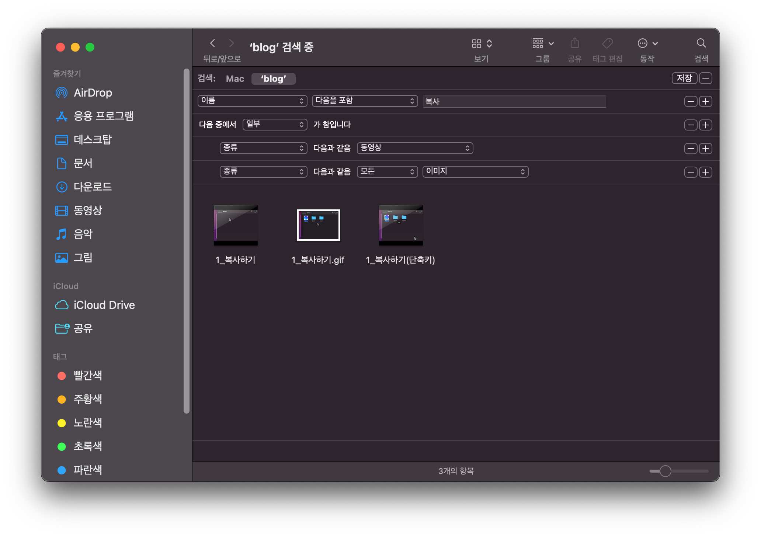Open the 그룹 grouping menu
761x536 pixels.
(x=543, y=43)
